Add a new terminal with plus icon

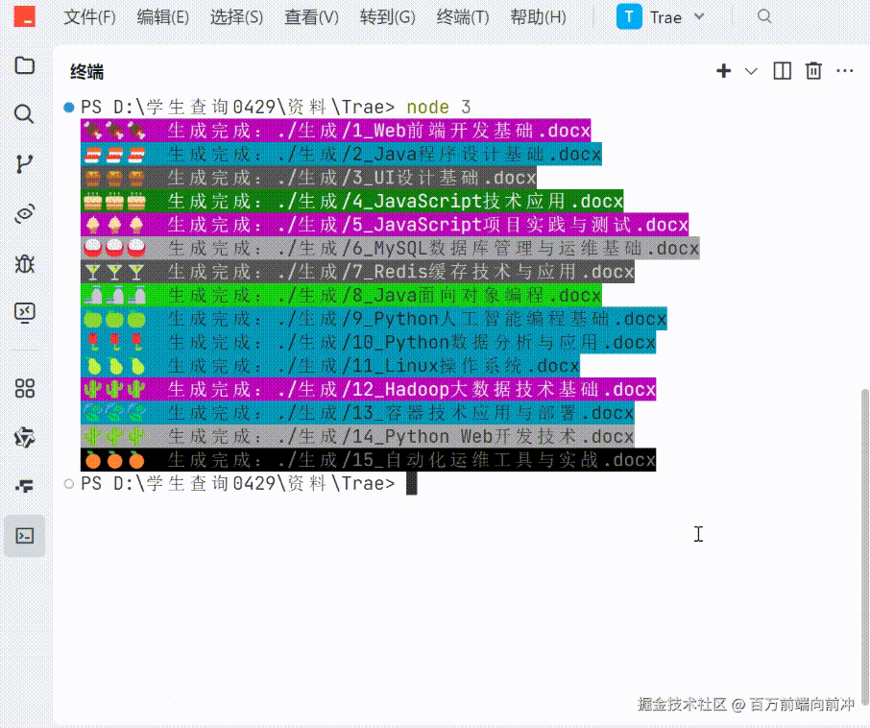pos(723,71)
